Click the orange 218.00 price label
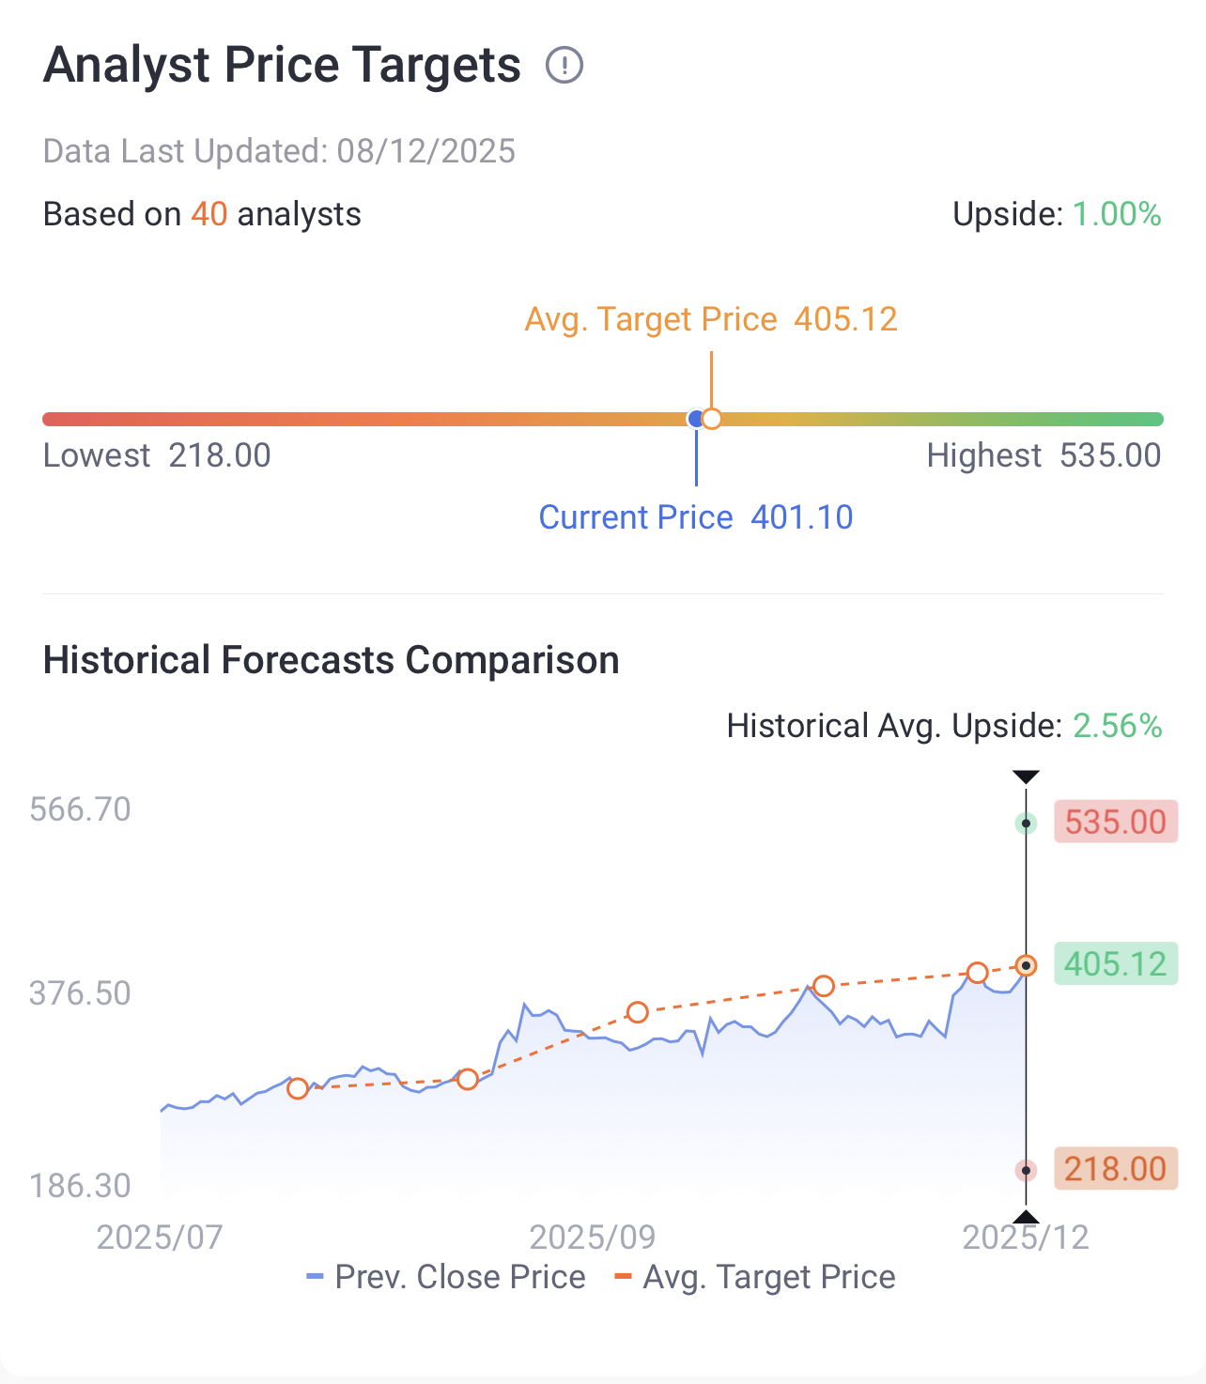 (x=1116, y=1168)
